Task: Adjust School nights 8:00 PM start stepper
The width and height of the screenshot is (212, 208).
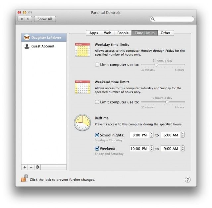Action: (151, 135)
